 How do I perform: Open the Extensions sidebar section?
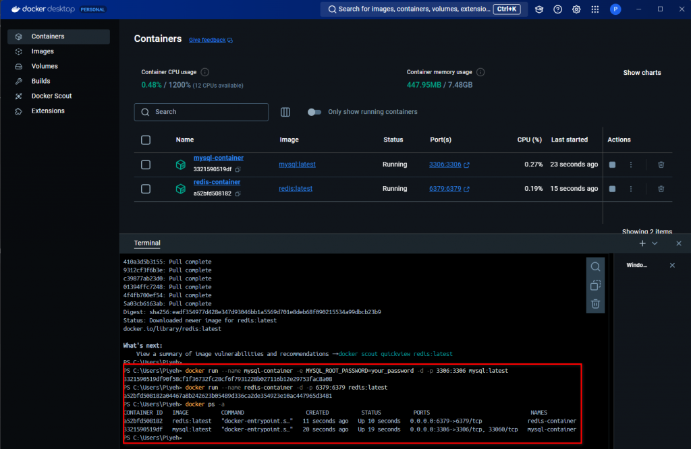pyautogui.click(x=59, y=111)
